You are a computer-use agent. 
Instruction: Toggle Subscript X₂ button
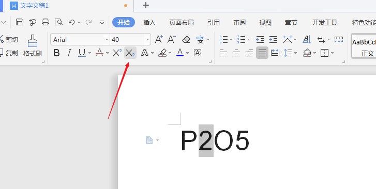130,53
